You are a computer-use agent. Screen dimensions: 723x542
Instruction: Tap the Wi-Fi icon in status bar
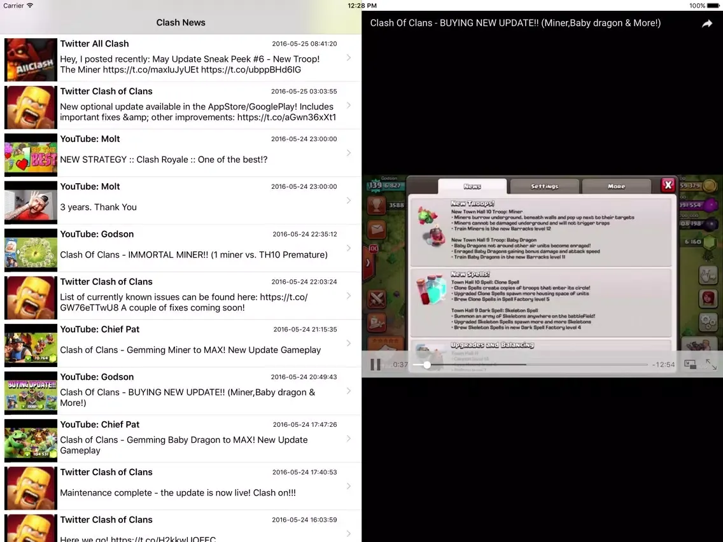[30, 6]
